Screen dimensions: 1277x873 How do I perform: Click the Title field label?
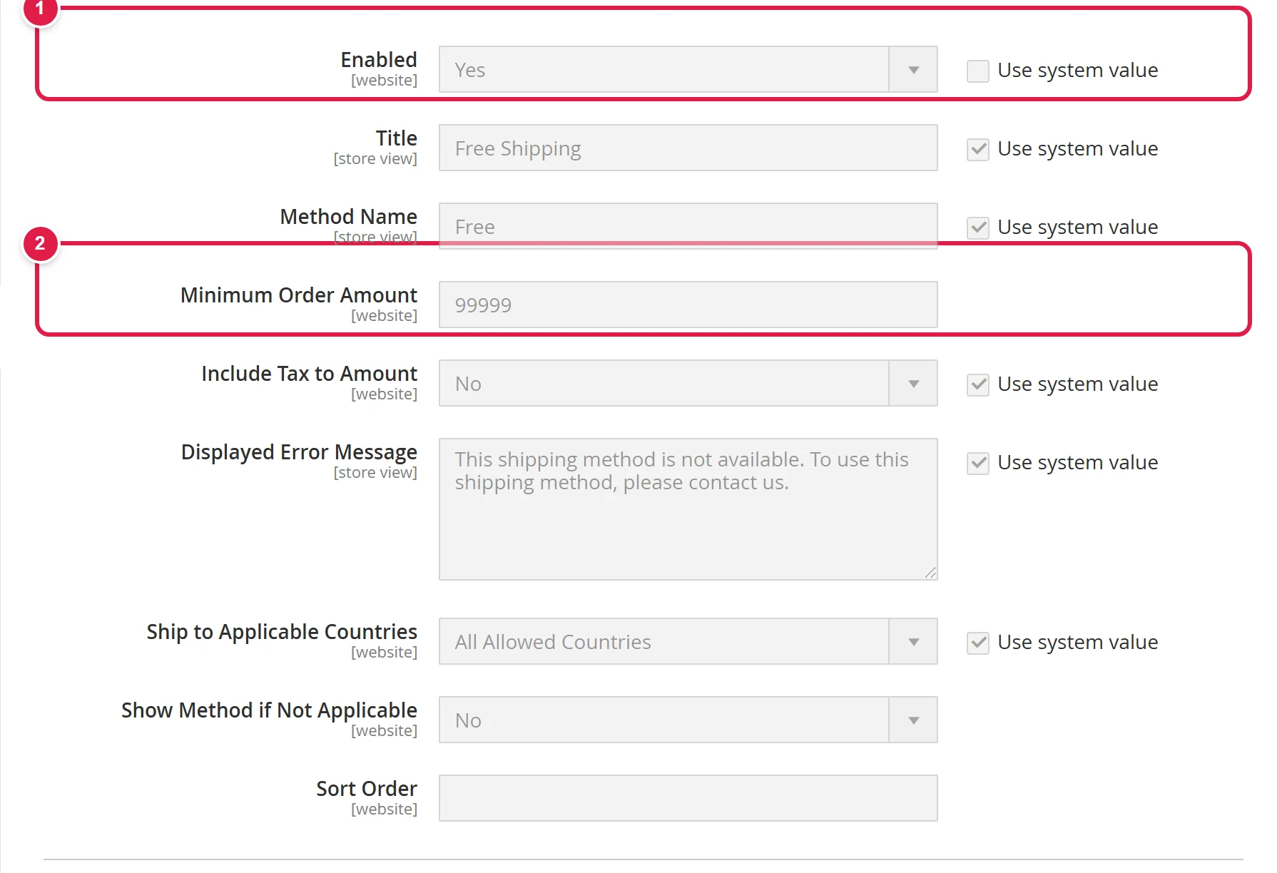pyautogui.click(x=397, y=138)
